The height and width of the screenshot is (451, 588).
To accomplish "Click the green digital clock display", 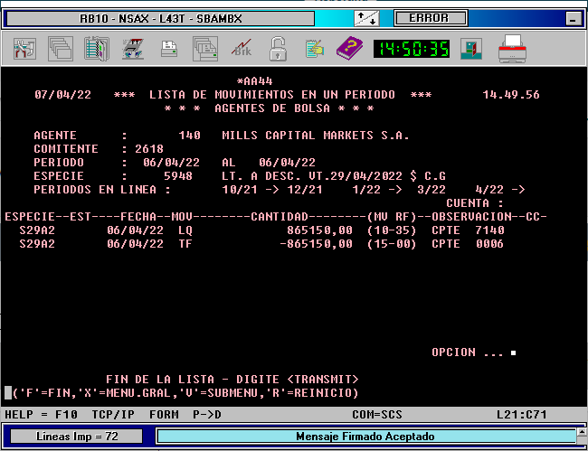I will click(x=412, y=49).
